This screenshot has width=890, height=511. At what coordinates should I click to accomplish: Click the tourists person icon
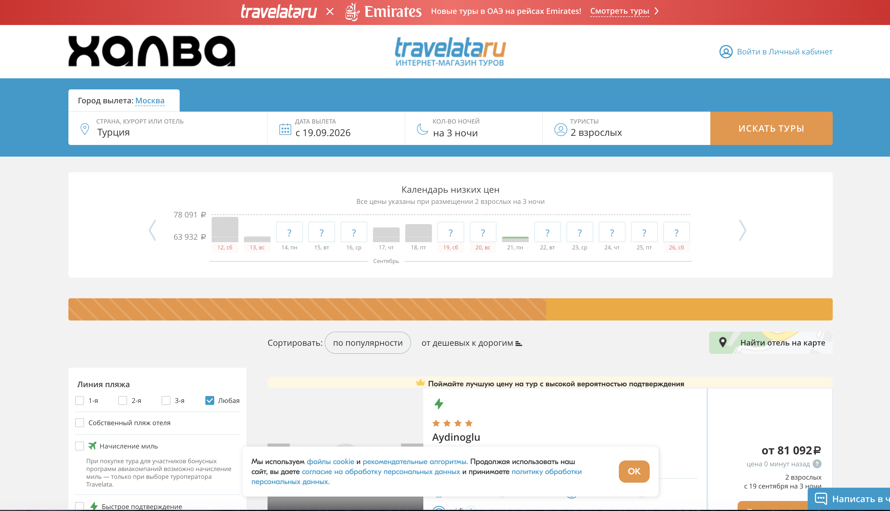pyautogui.click(x=560, y=129)
